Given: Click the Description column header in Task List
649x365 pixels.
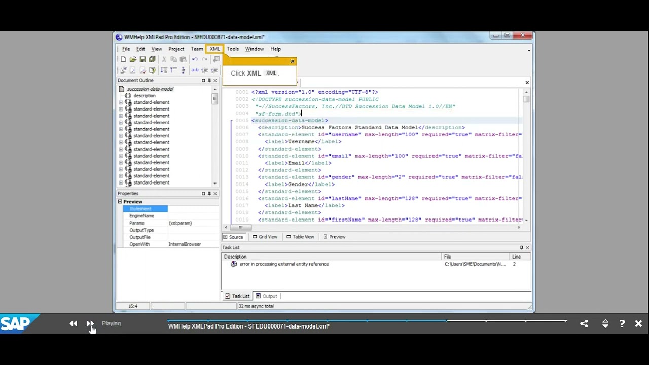Looking at the screenshot, I should point(332,257).
